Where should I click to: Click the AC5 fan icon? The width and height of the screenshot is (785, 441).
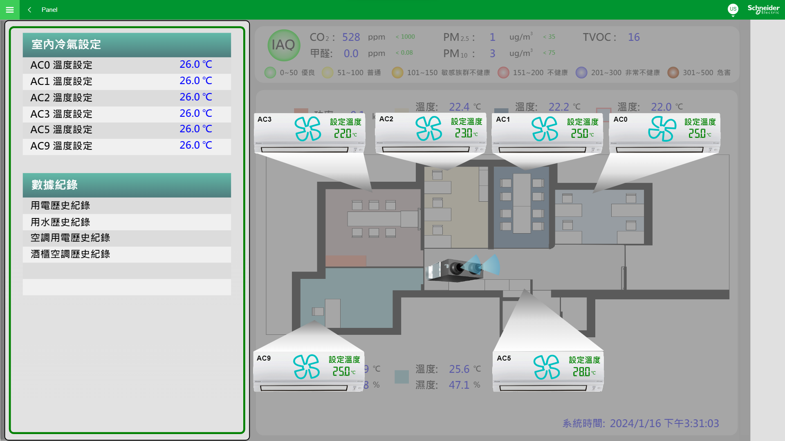[547, 367]
